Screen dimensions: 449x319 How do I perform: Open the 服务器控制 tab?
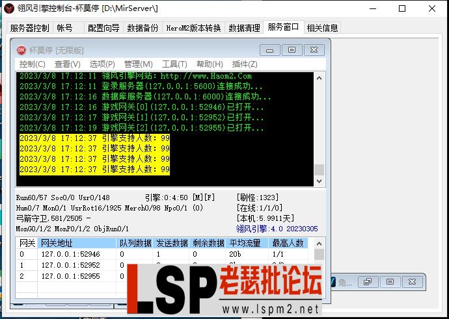[x=29, y=28]
